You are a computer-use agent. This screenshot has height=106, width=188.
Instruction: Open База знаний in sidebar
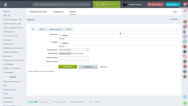8,102
